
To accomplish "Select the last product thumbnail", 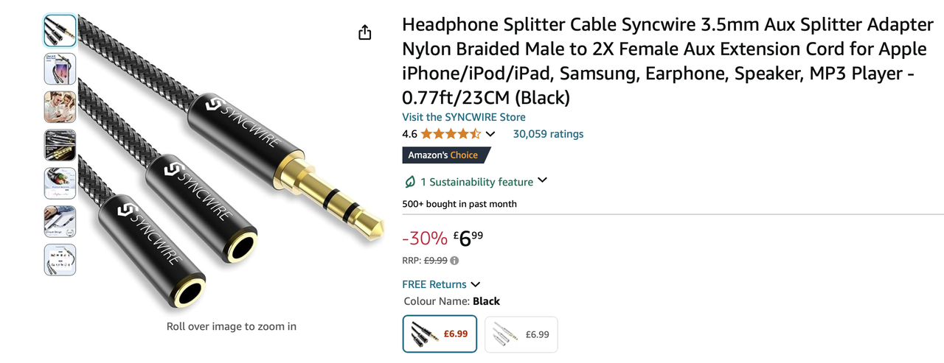I will [60, 260].
